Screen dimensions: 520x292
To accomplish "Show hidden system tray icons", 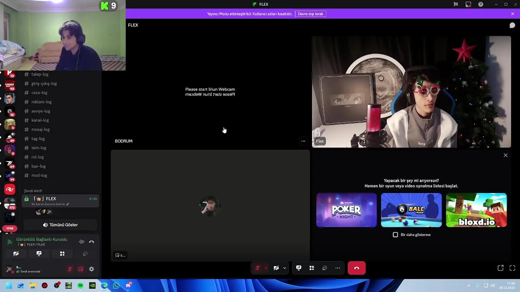I will (468, 286).
